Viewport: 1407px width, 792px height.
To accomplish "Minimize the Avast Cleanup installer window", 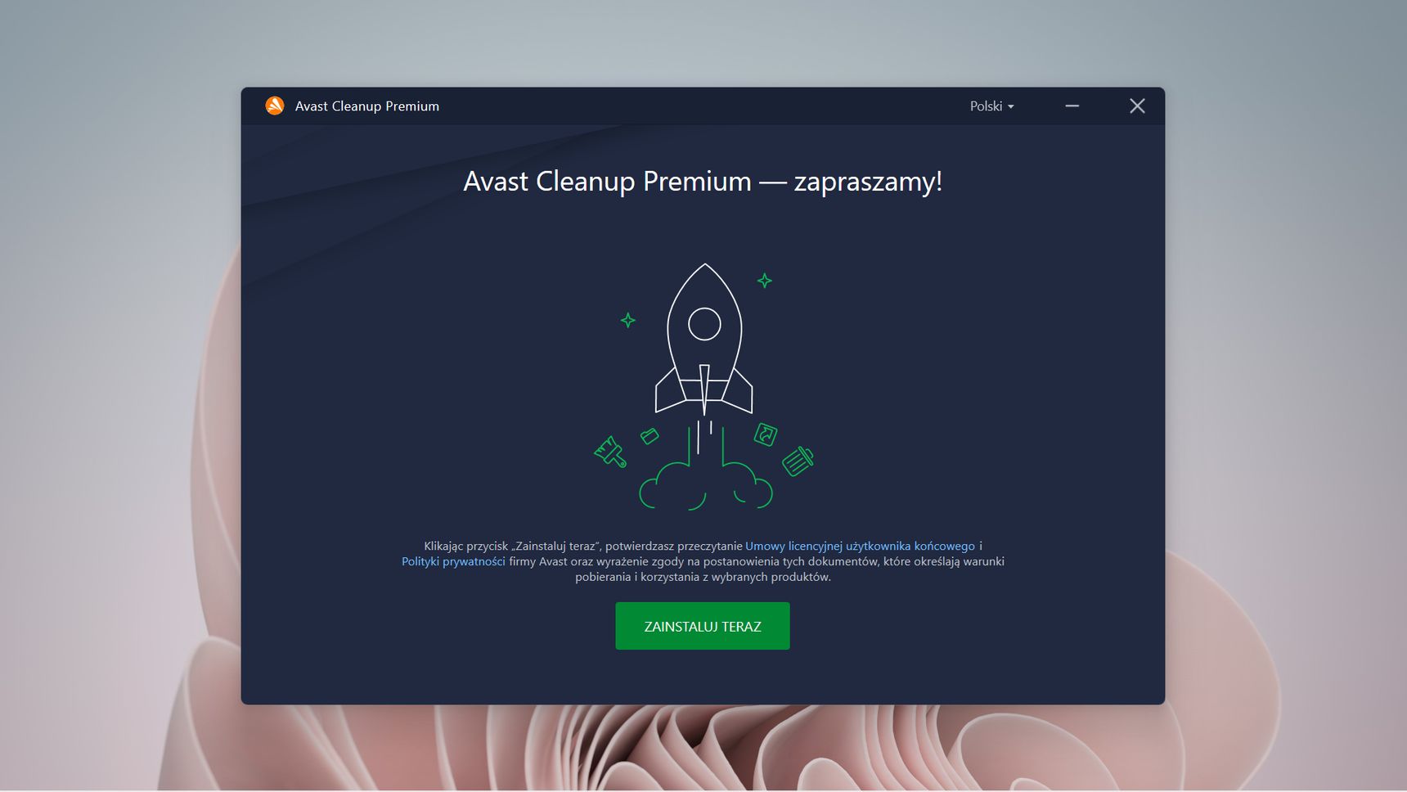I will (1072, 106).
